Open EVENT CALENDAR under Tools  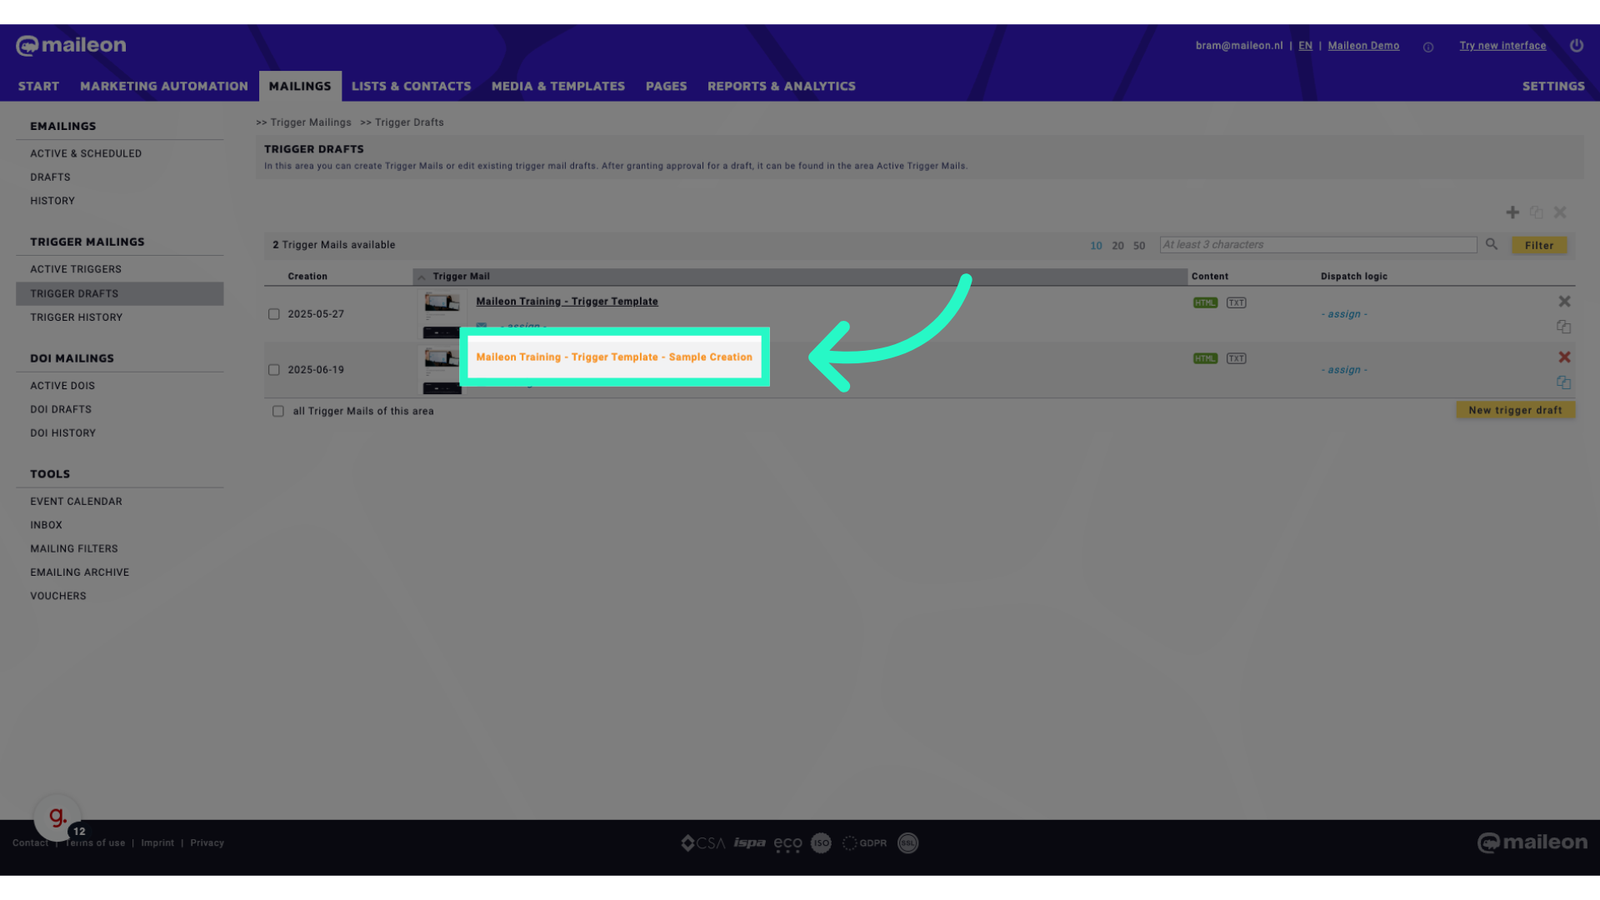point(76,502)
